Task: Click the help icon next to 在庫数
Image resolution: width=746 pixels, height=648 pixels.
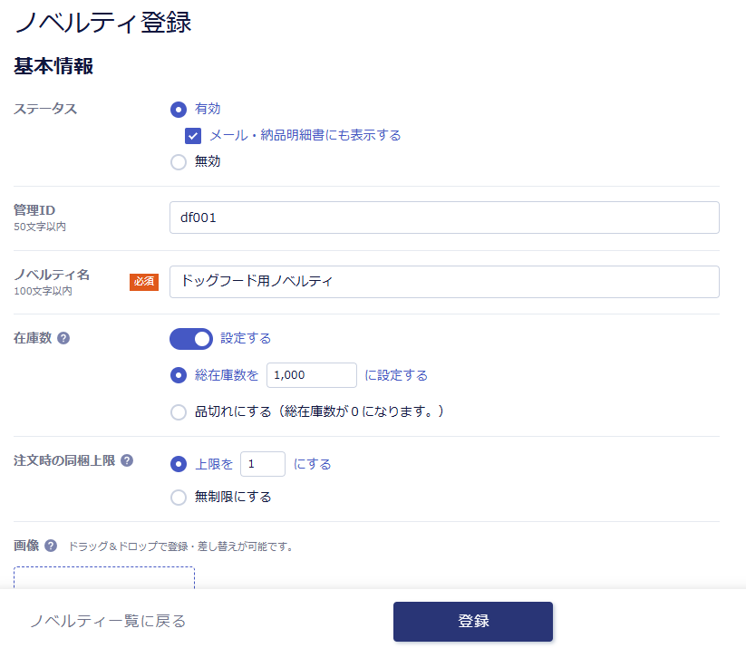Action: [63, 338]
